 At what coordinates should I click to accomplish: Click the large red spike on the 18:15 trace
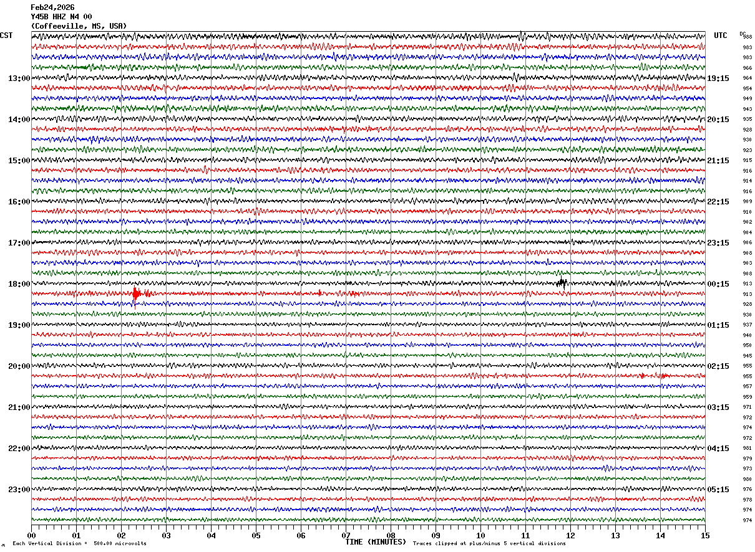135,295
